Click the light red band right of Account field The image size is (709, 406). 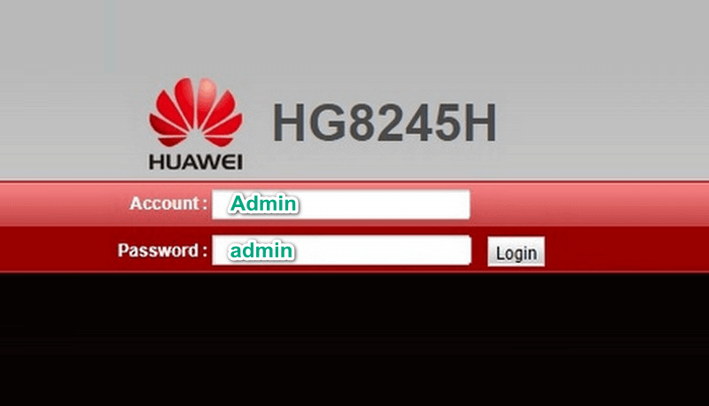[588, 204]
